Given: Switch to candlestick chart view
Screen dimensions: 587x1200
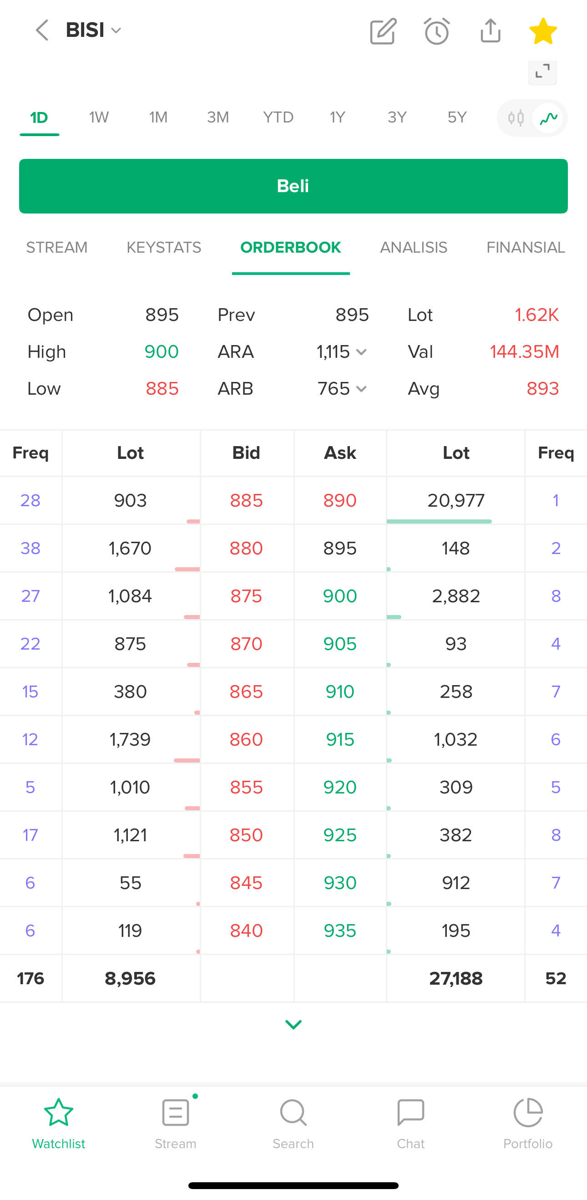Looking at the screenshot, I should [x=516, y=118].
